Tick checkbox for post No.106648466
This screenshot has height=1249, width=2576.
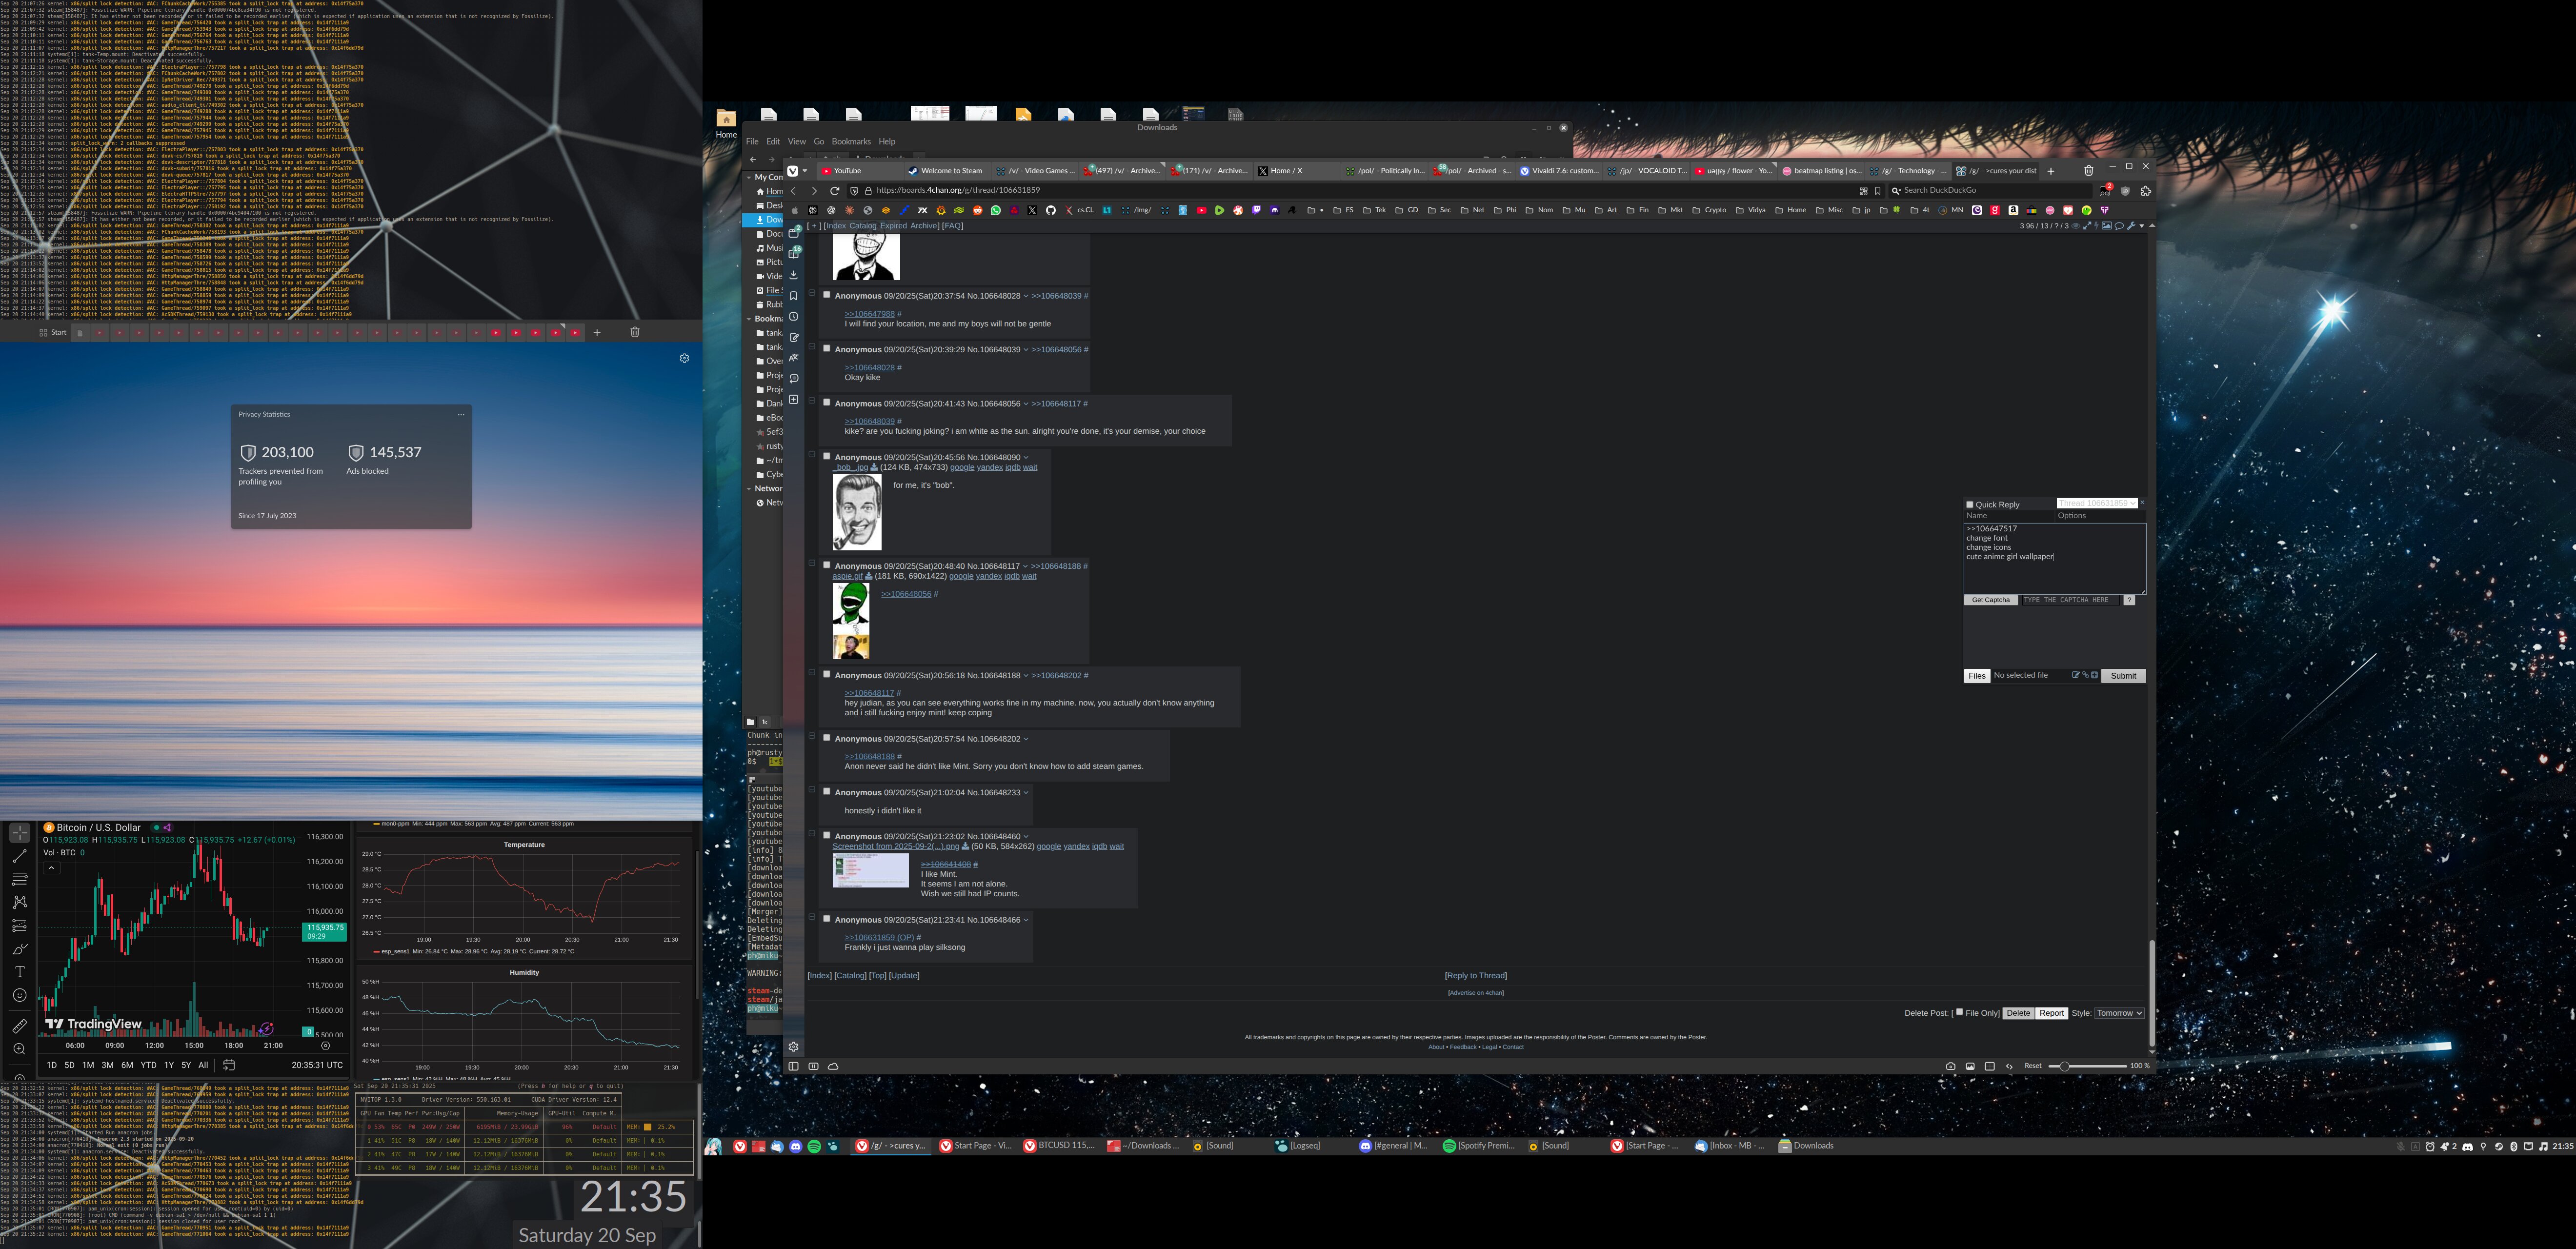point(826,919)
